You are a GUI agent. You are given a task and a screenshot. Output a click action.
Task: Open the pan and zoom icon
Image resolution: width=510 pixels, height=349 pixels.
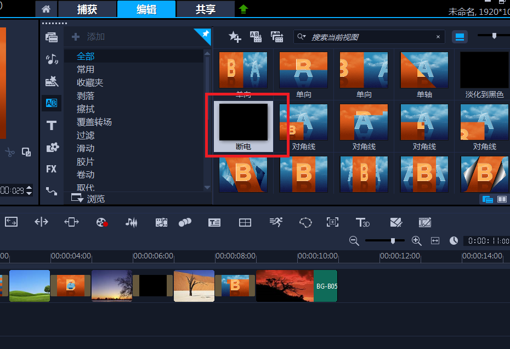pos(332,222)
